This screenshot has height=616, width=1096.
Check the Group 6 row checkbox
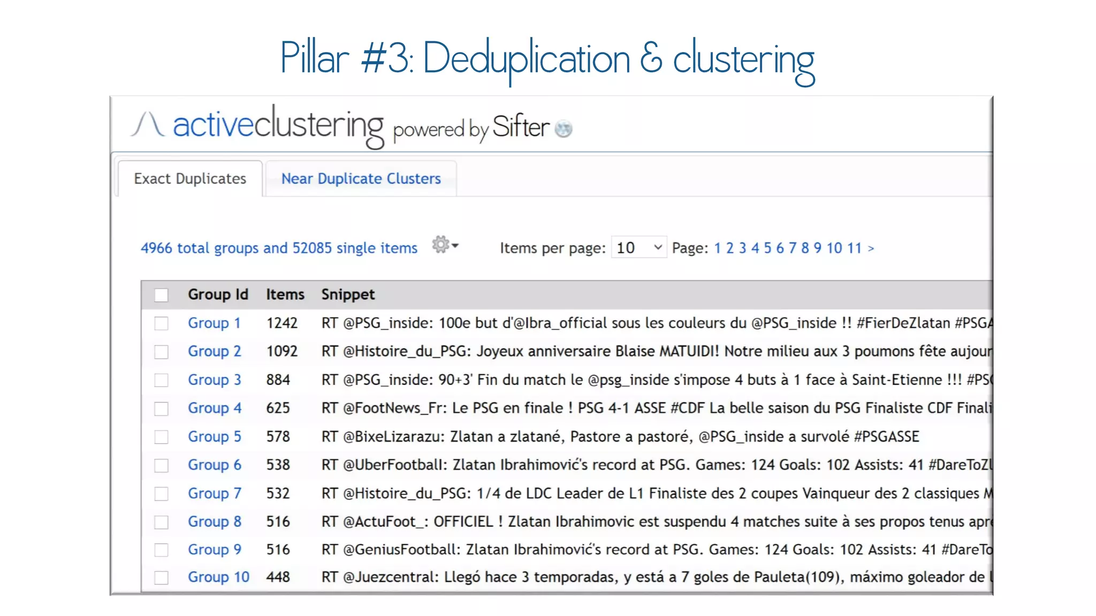161,465
